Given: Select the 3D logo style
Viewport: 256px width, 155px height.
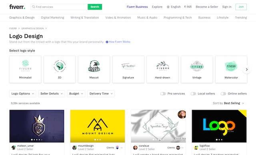Looking at the screenshot, I should [x=60, y=69].
